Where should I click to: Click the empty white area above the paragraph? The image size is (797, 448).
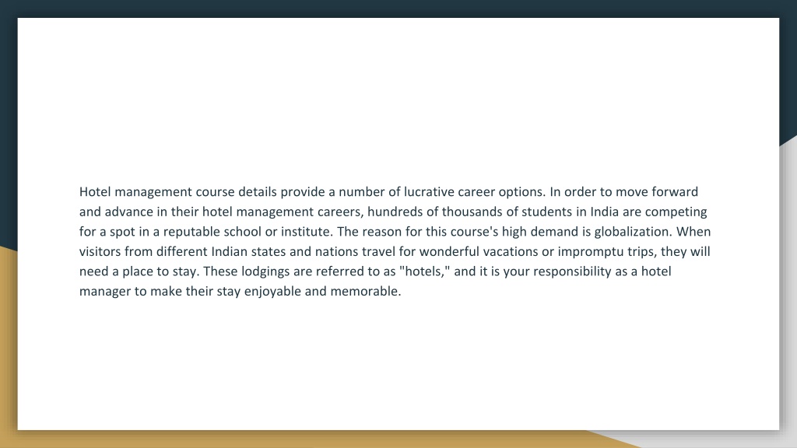(398, 96)
